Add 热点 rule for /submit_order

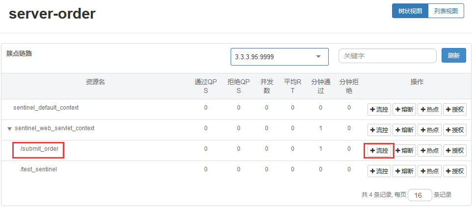click(430, 151)
